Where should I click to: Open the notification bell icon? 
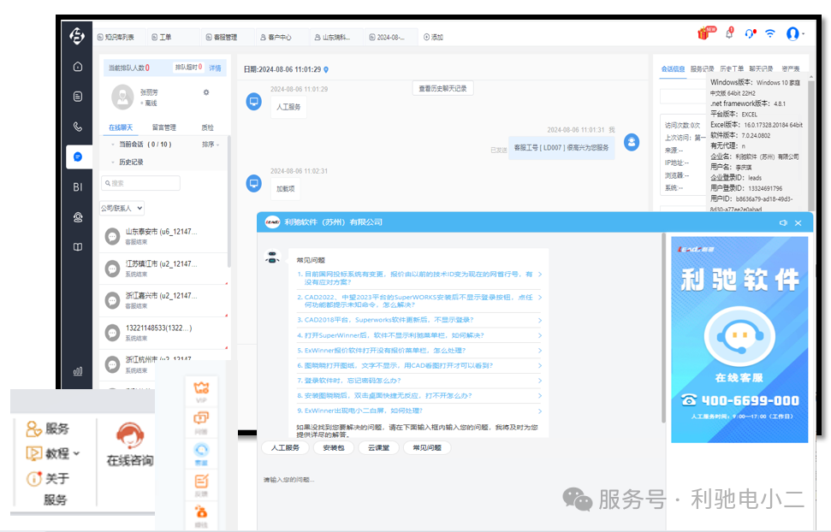click(730, 33)
